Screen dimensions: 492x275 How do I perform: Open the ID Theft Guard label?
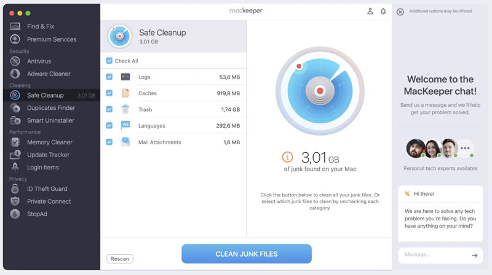point(47,189)
